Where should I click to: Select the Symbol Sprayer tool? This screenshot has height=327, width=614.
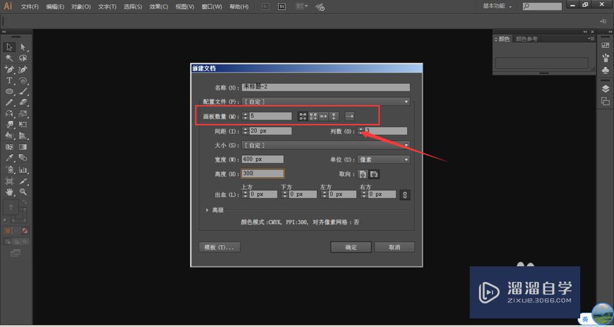click(9, 170)
